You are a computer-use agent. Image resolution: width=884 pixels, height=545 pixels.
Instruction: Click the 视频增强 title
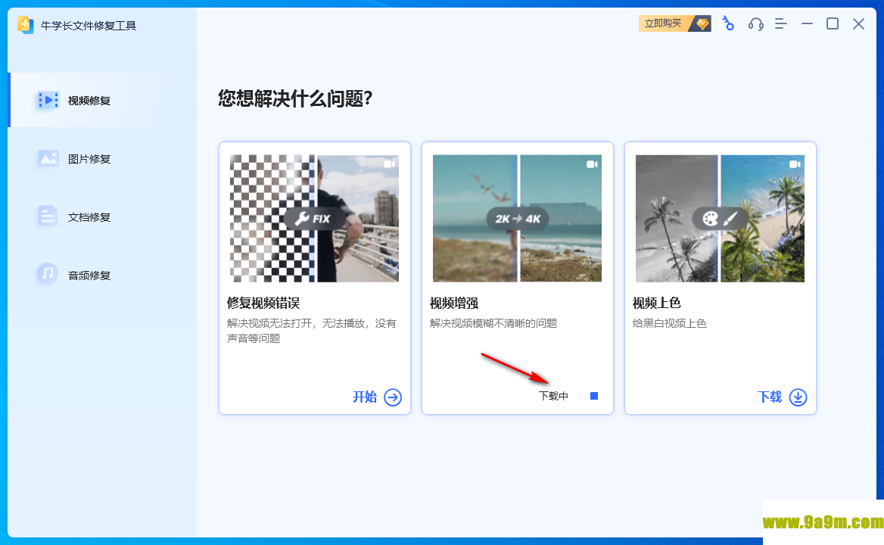454,304
